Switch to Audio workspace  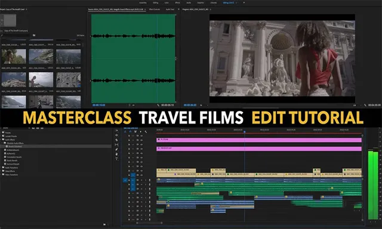(x=189, y=2)
